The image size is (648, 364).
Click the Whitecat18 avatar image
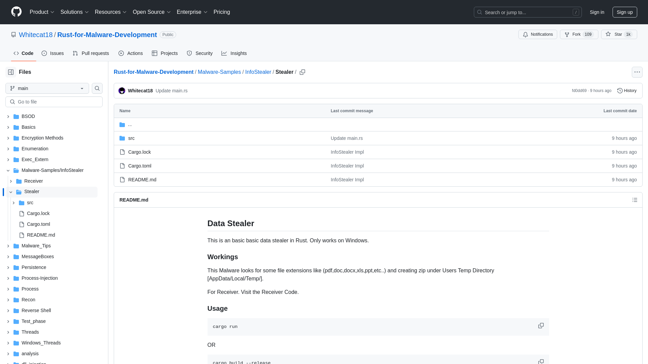point(122,91)
